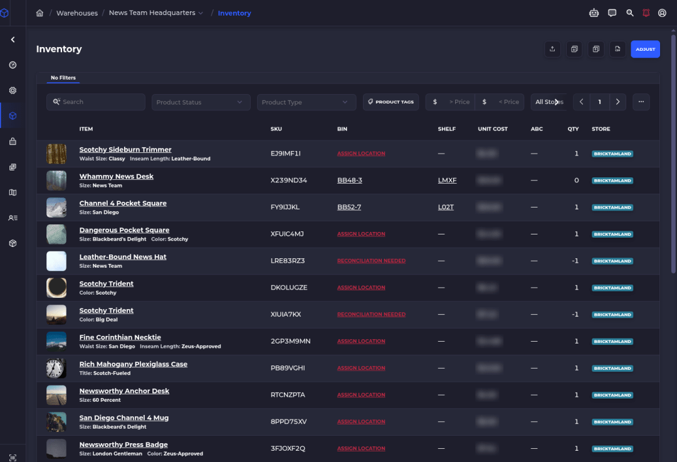Screen dimensions: 677x462
Task: Open the map icon in sidebar
Action: tap(13, 192)
